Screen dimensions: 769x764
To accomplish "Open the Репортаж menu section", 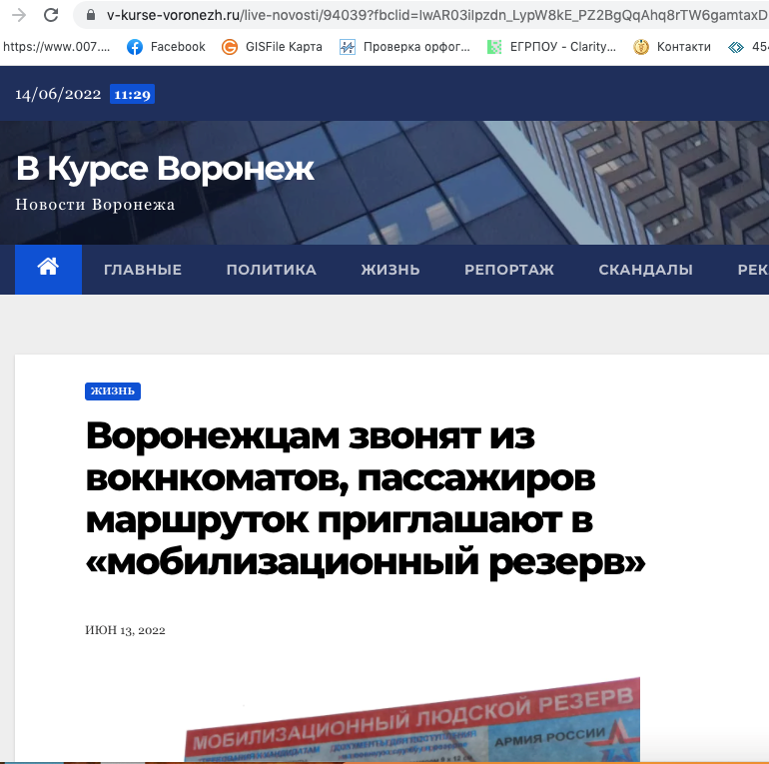I will point(509,270).
